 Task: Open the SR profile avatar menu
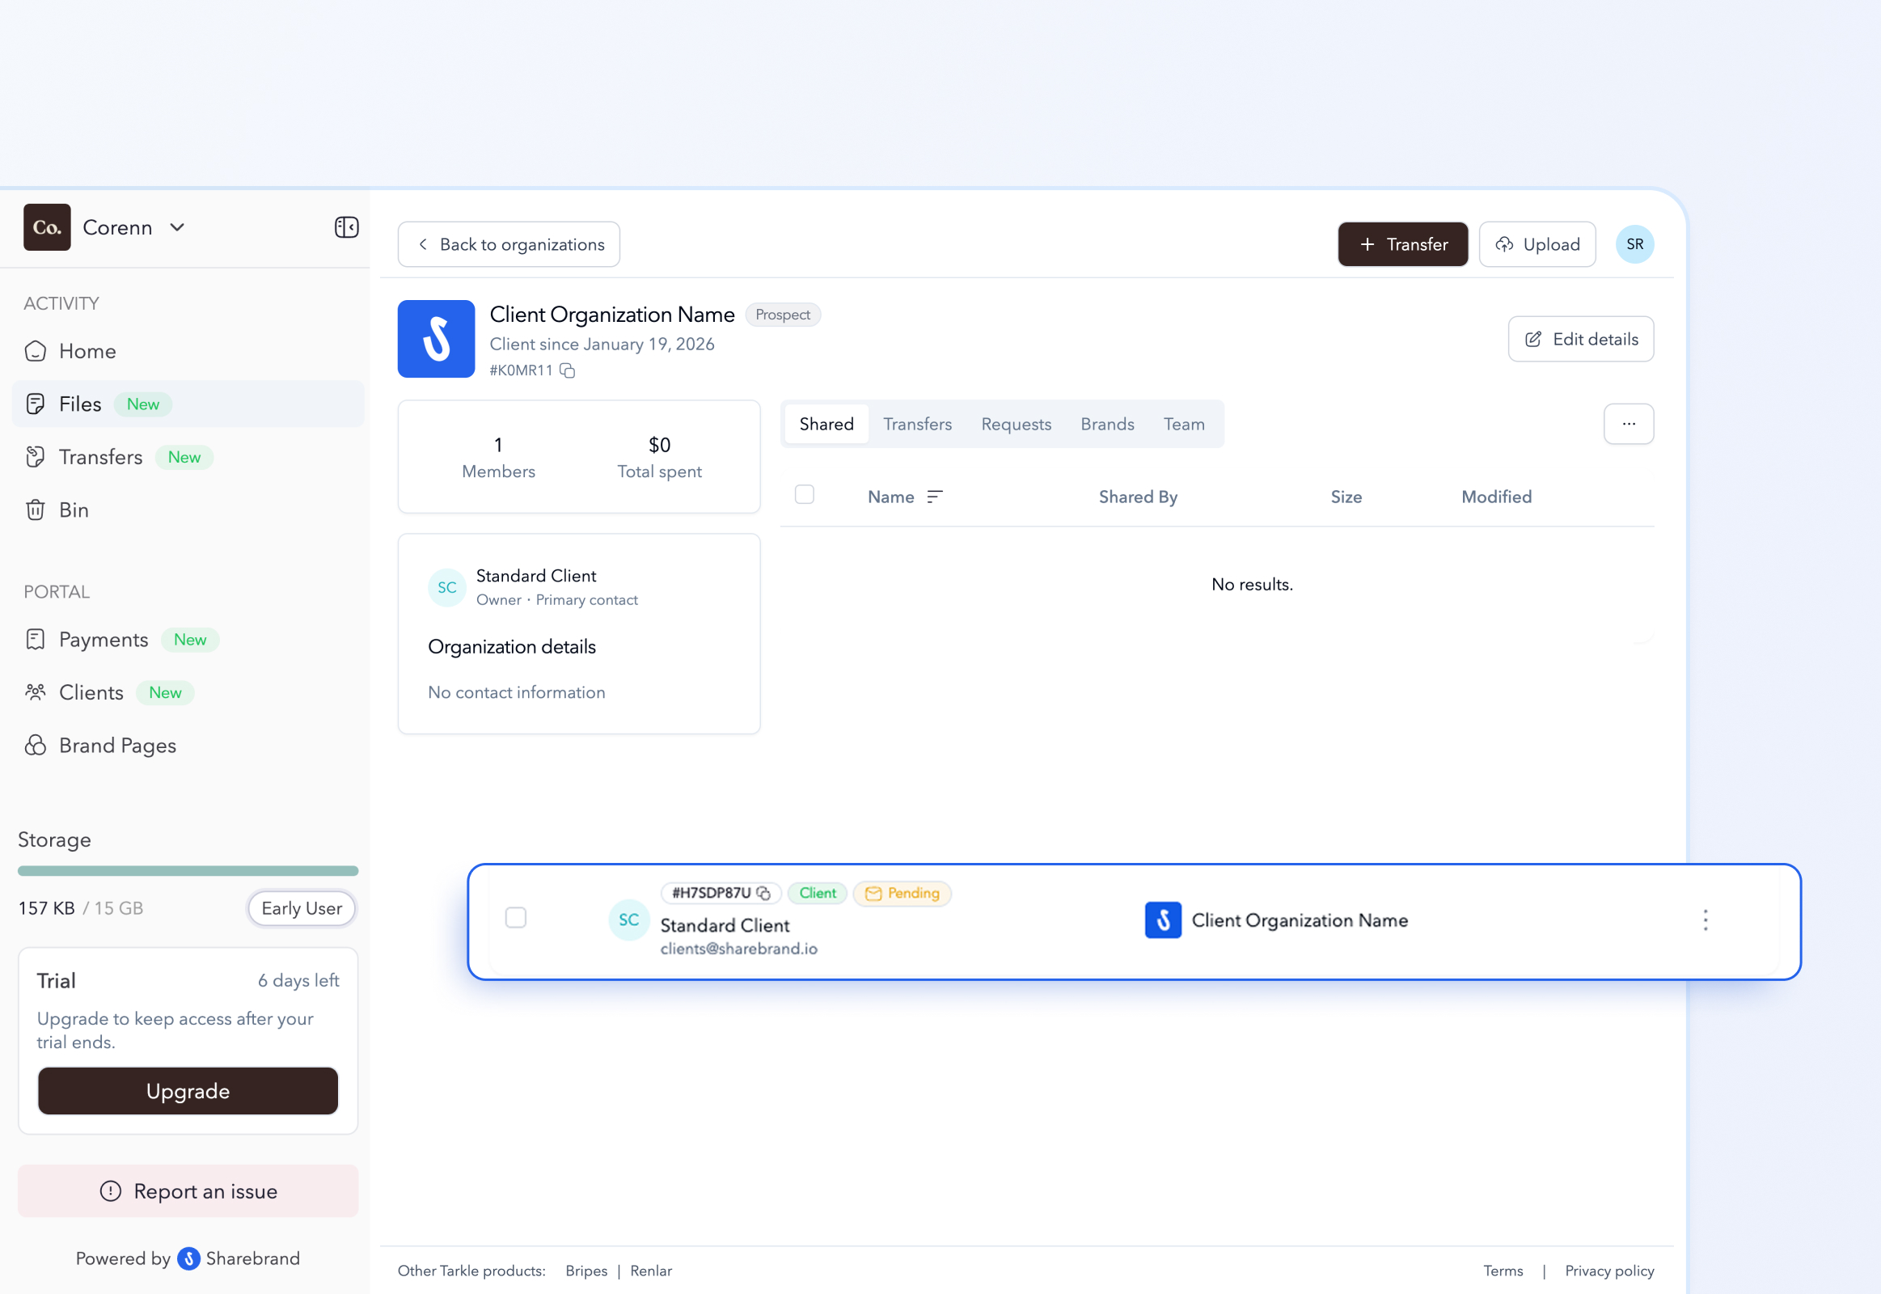pyautogui.click(x=1635, y=244)
